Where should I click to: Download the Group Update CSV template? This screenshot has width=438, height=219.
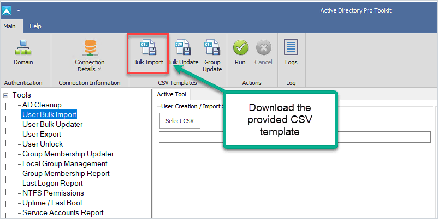(x=212, y=56)
